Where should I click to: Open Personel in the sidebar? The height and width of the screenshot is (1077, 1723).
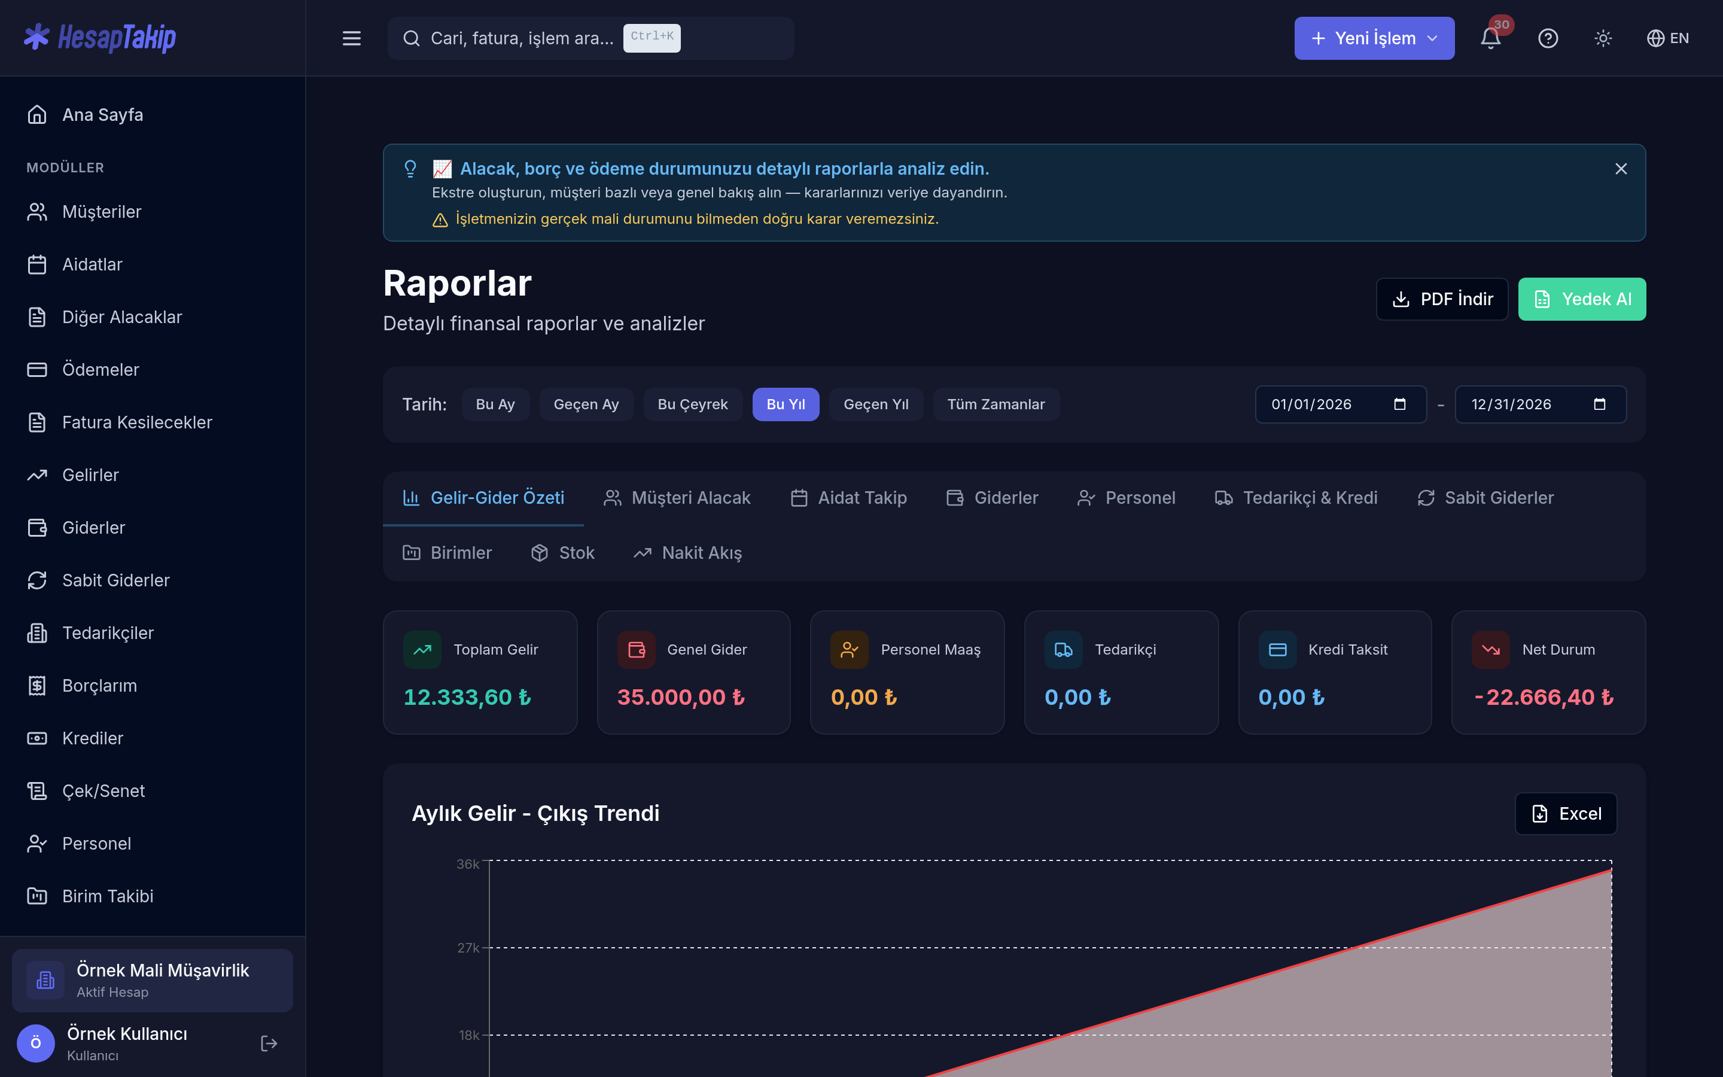pyautogui.click(x=153, y=844)
